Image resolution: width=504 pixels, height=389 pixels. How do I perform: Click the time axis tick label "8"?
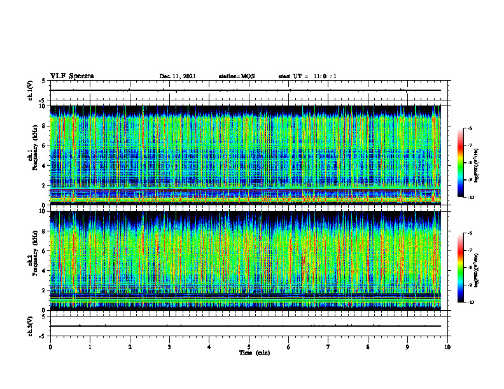[x=368, y=347]
